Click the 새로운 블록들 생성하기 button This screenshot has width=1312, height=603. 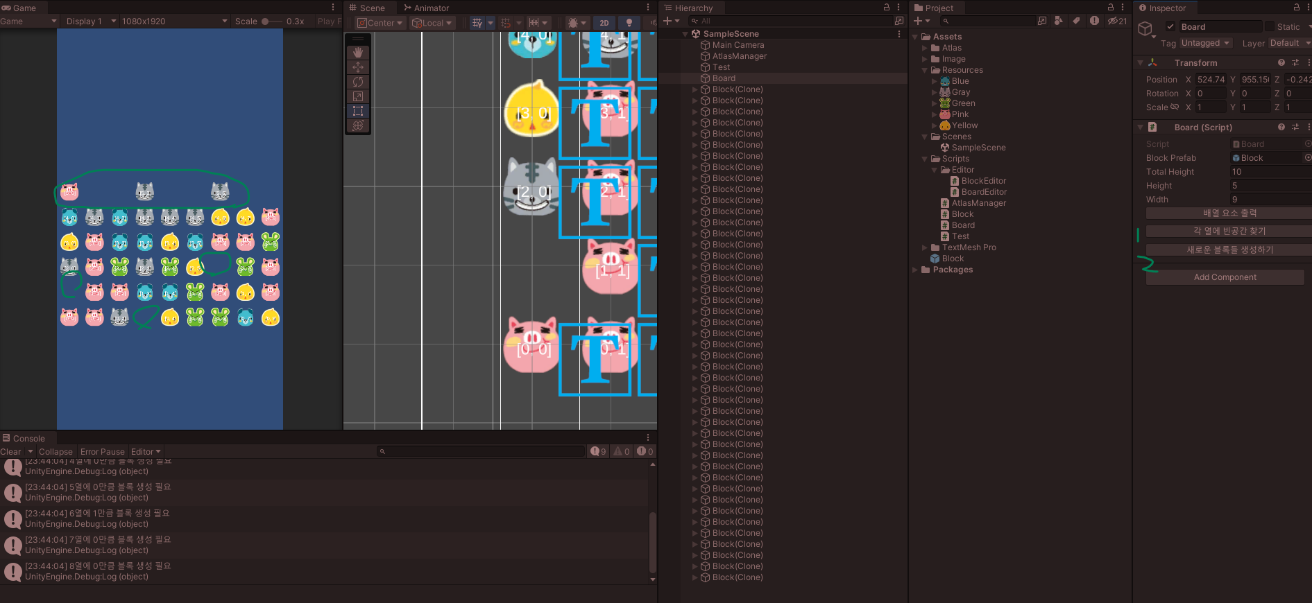[x=1229, y=250]
